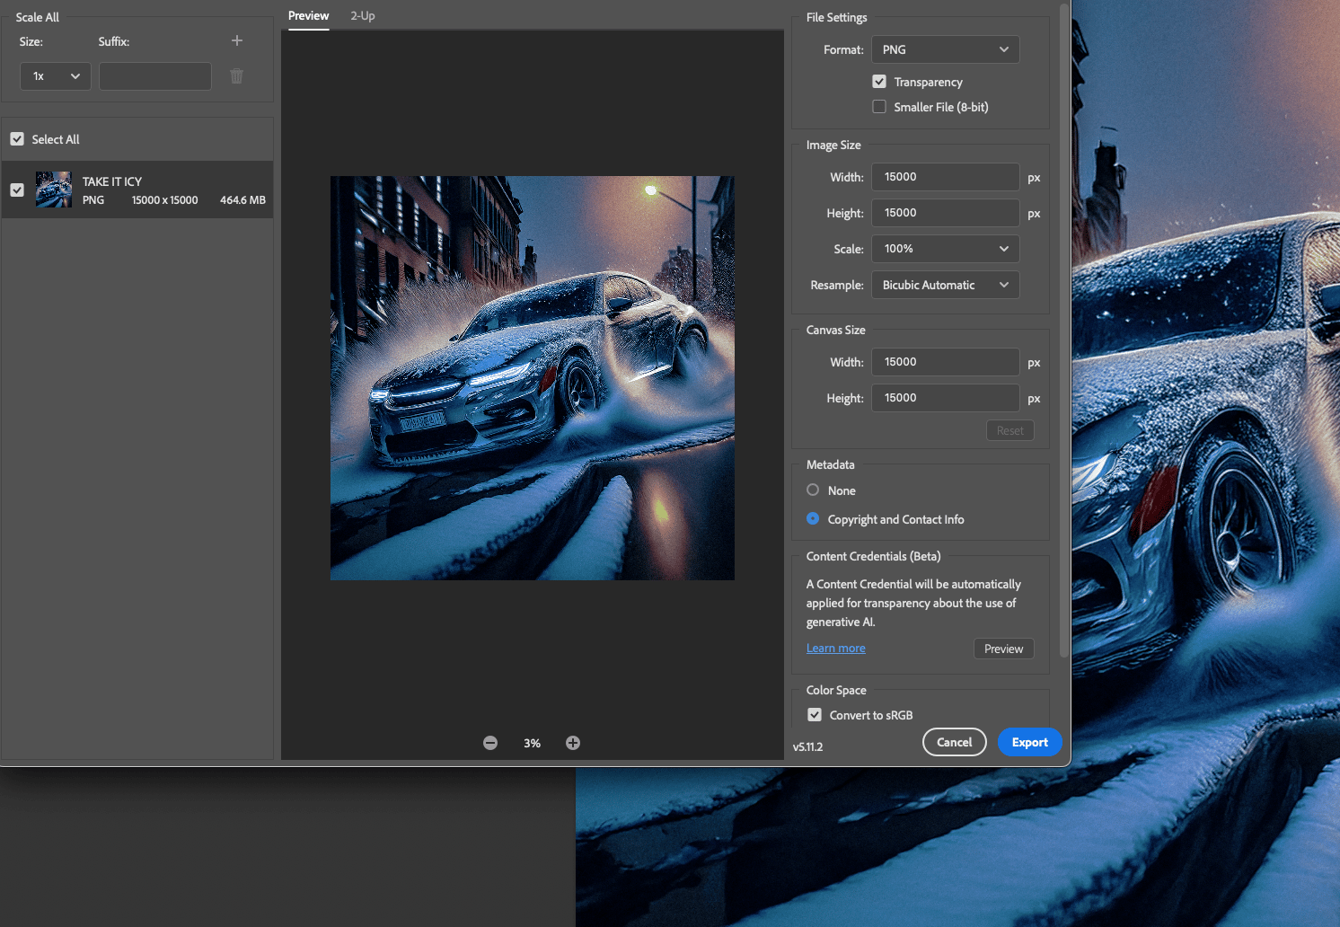Viewport: 1340px width, 927px height.
Task: Toggle the Transparency checkbox
Action: [879, 82]
